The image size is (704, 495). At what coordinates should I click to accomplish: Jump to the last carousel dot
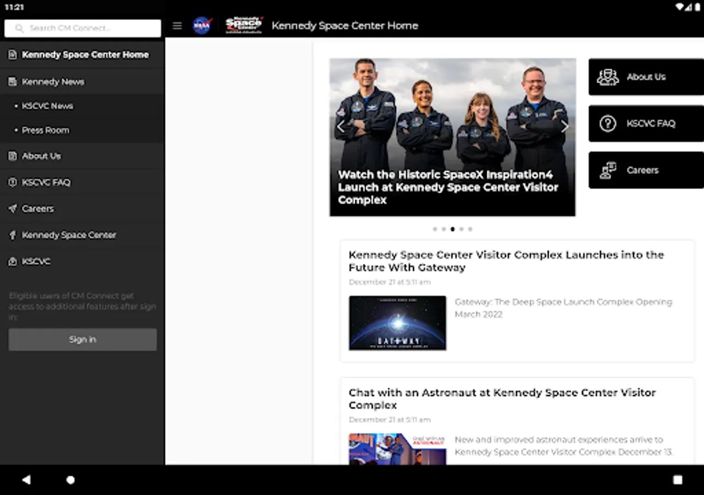(x=470, y=229)
